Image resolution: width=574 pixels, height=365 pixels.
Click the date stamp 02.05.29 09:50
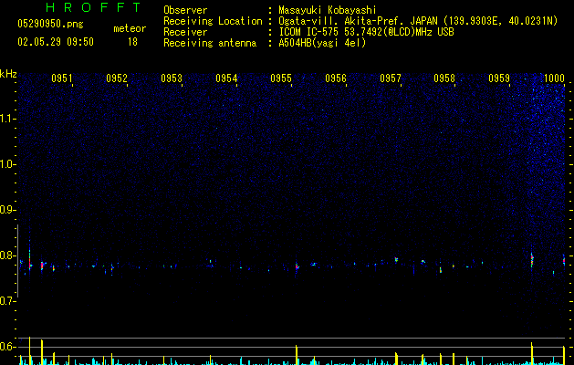56,42
